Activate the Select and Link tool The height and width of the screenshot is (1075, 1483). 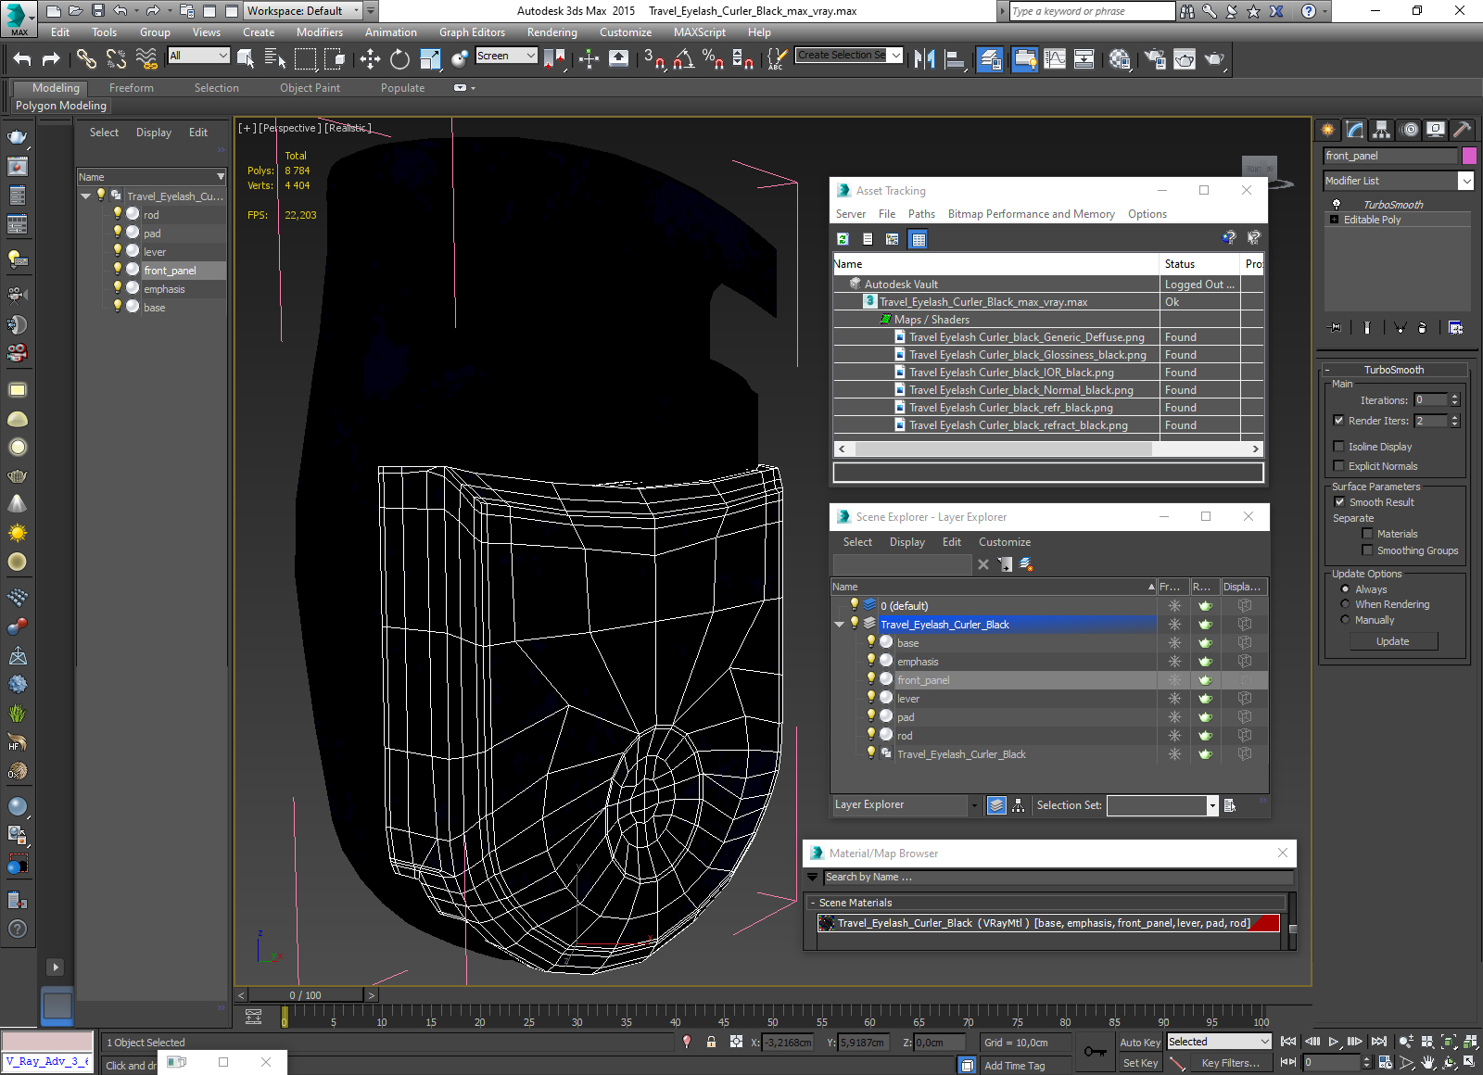coord(86,59)
